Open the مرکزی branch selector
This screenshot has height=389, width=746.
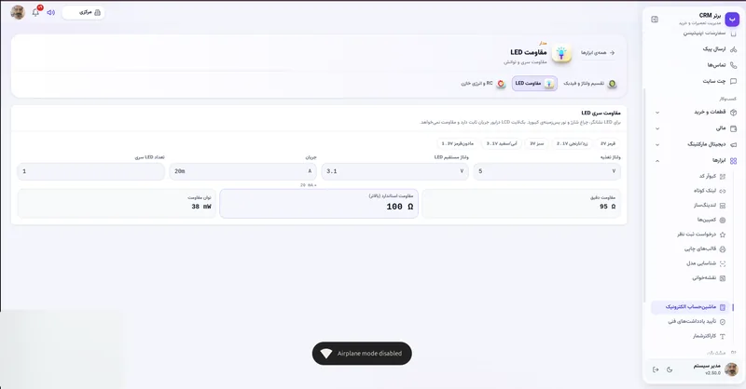(x=84, y=12)
